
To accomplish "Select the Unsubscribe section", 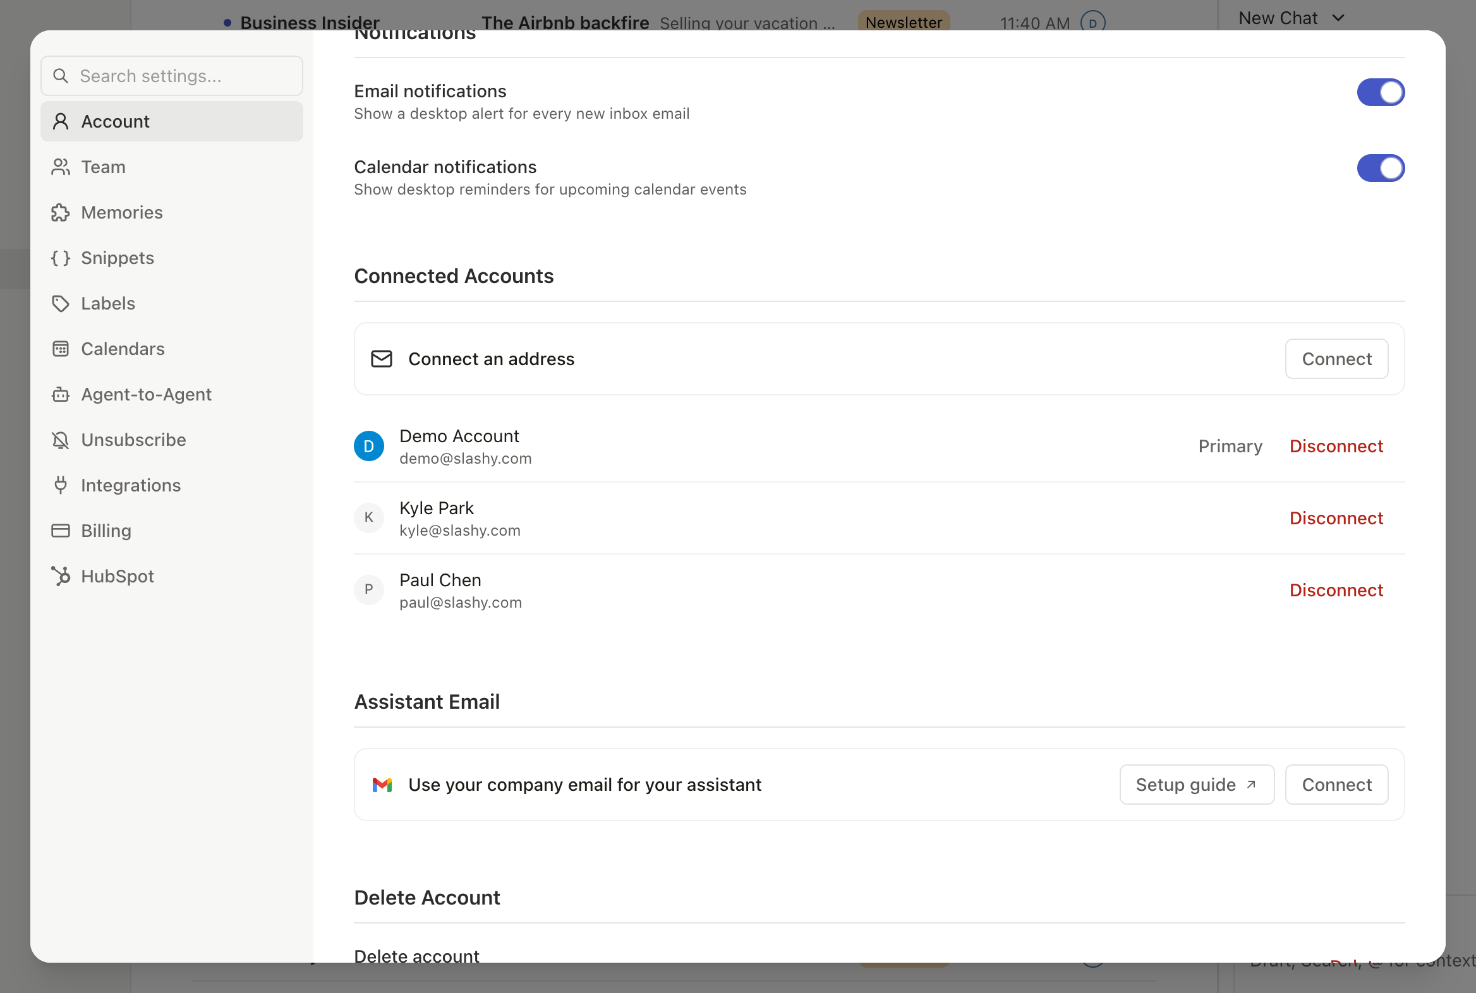I will [172, 440].
